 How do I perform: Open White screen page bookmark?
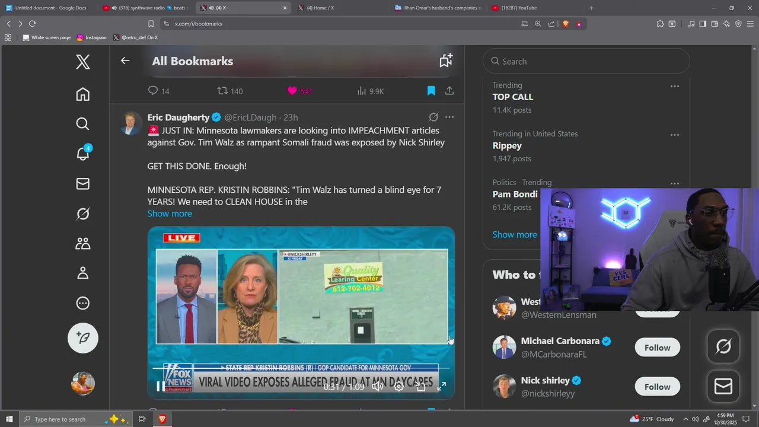pos(46,37)
